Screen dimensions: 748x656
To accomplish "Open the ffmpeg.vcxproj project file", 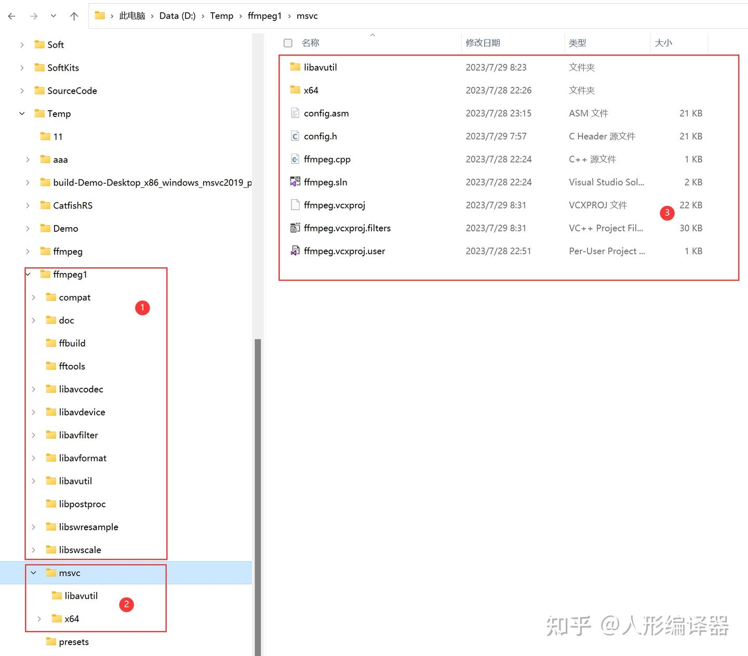I will [x=334, y=205].
